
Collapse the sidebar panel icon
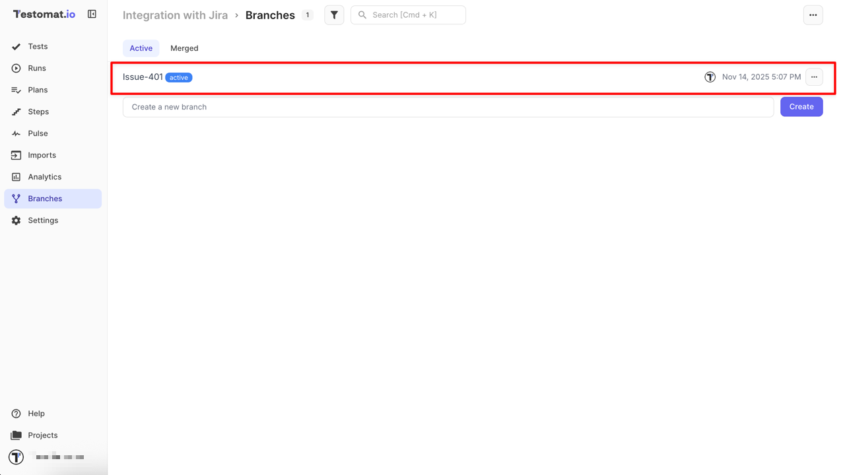click(92, 14)
